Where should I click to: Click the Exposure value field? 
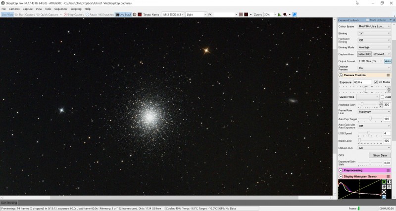[362, 82]
